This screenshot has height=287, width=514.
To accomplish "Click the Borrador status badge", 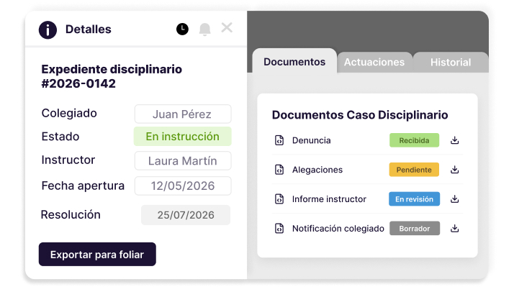I will pos(415,228).
